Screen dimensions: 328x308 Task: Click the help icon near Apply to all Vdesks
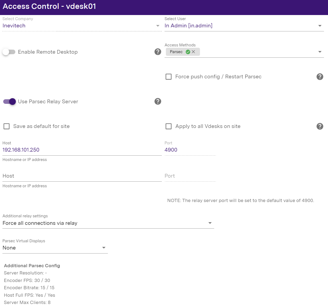(x=320, y=126)
